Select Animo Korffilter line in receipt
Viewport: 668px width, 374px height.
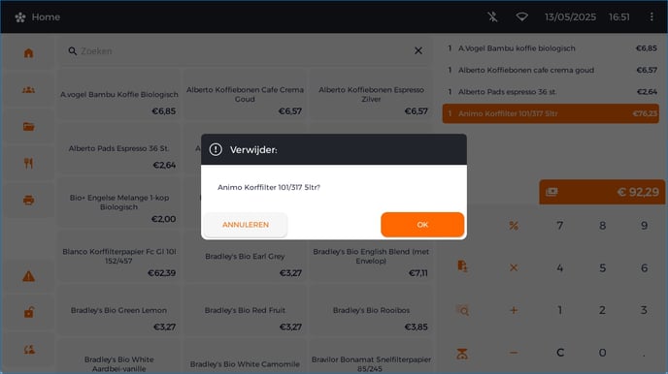point(551,113)
